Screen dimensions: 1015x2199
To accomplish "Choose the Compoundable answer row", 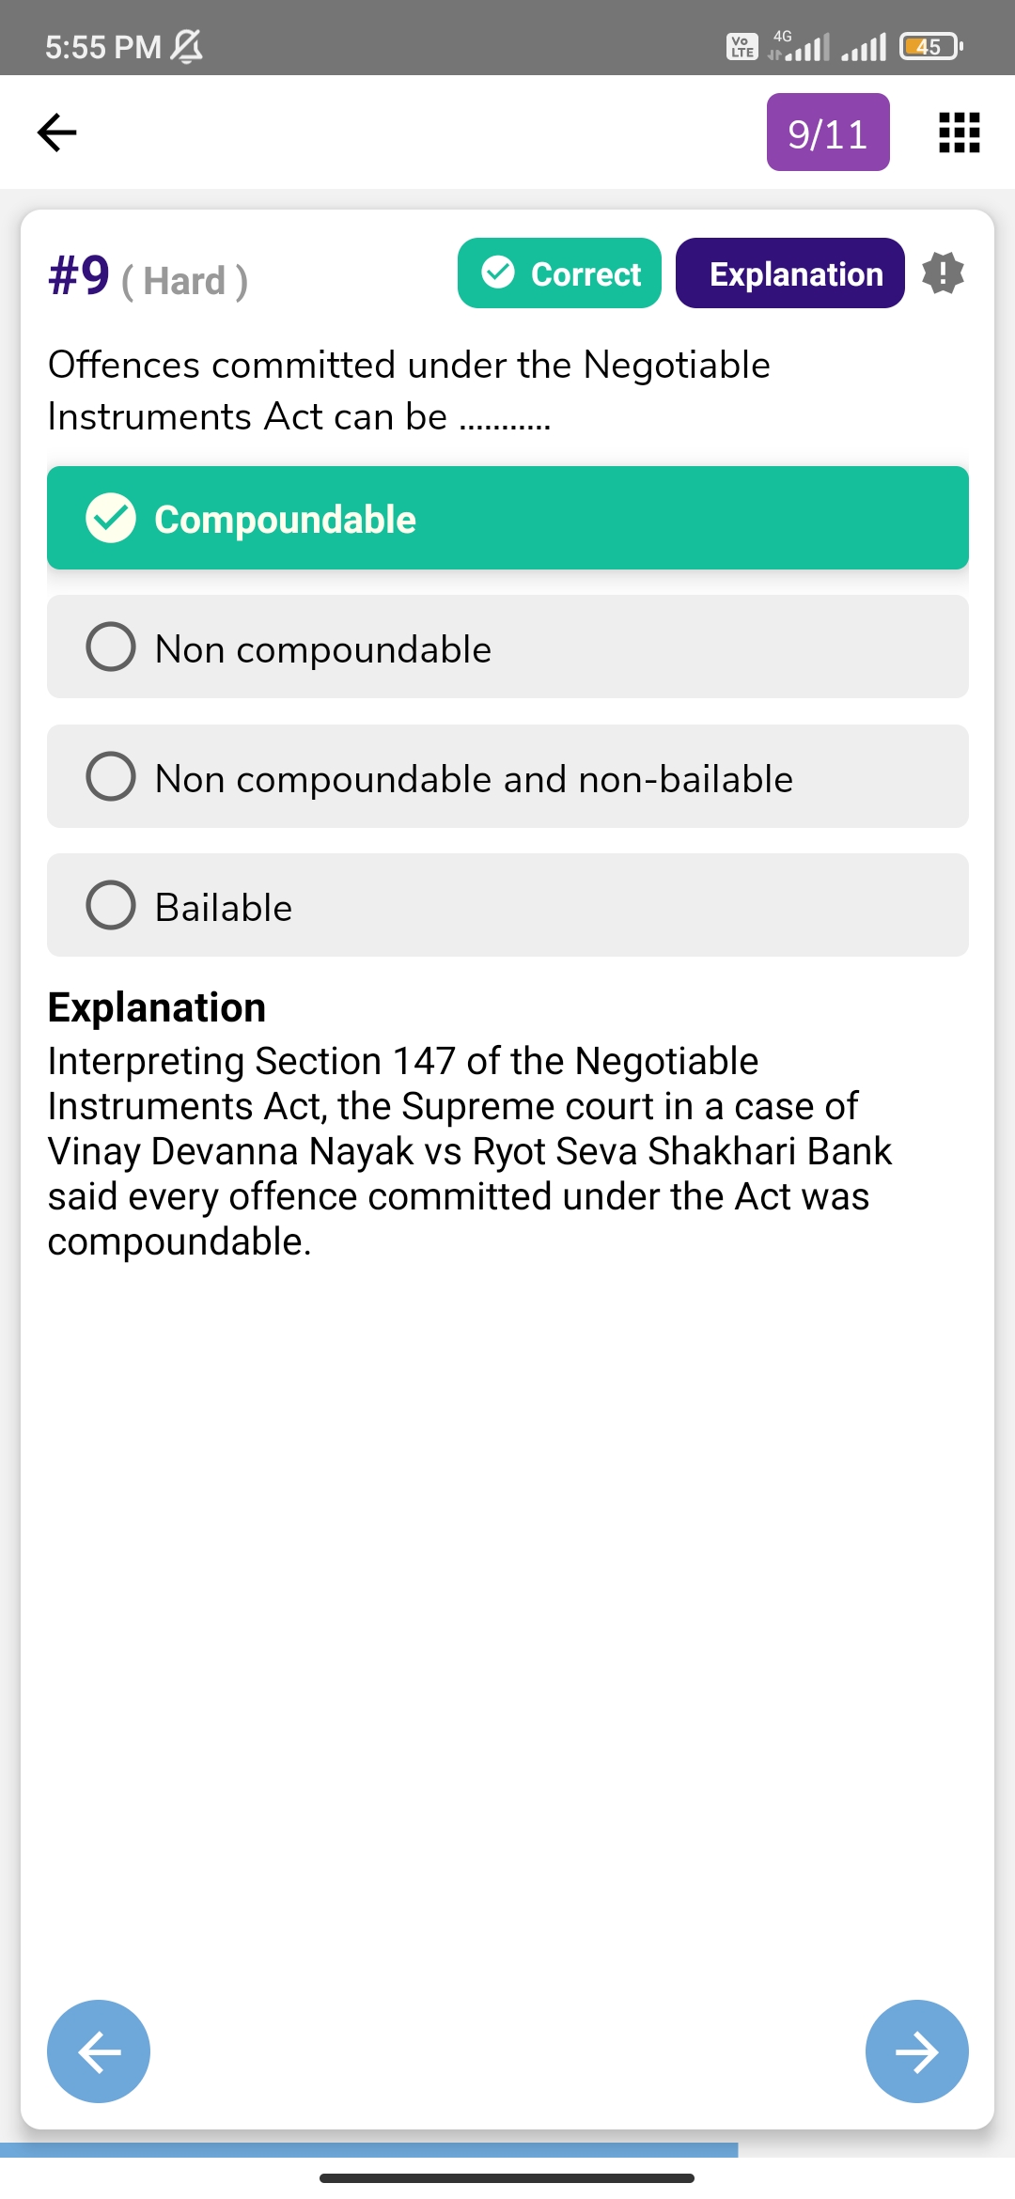I will tap(507, 518).
